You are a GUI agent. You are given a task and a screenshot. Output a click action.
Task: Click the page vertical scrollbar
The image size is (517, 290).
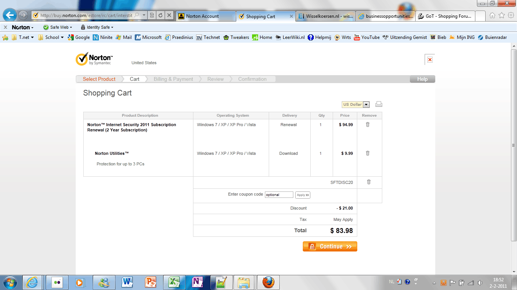pyautogui.click(x=514, y=145)
